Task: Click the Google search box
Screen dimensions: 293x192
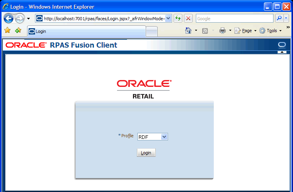Action: click(x=234, y=19)
